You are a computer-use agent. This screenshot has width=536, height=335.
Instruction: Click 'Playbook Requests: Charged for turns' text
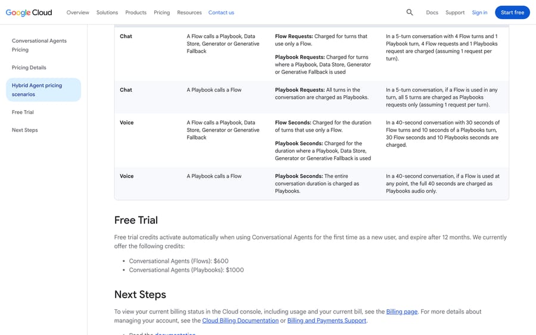323,64
